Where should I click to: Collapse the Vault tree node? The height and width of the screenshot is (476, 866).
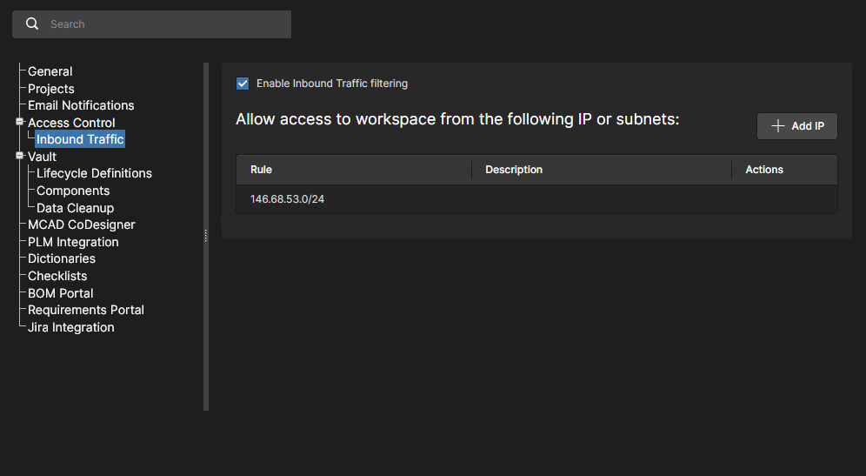coord(19,157)
